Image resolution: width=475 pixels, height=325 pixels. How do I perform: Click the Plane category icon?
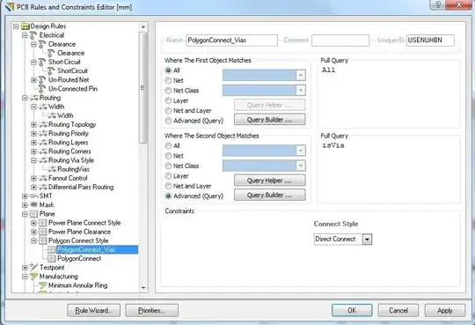click(33, 214)
